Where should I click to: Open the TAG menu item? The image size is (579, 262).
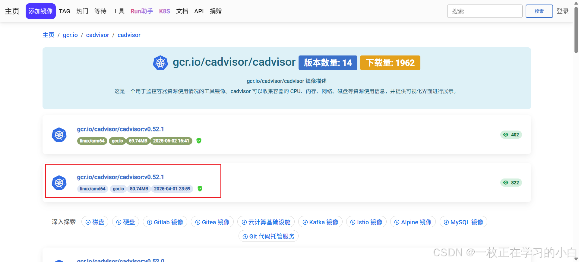pyautogui.click(x=65, y=11)
